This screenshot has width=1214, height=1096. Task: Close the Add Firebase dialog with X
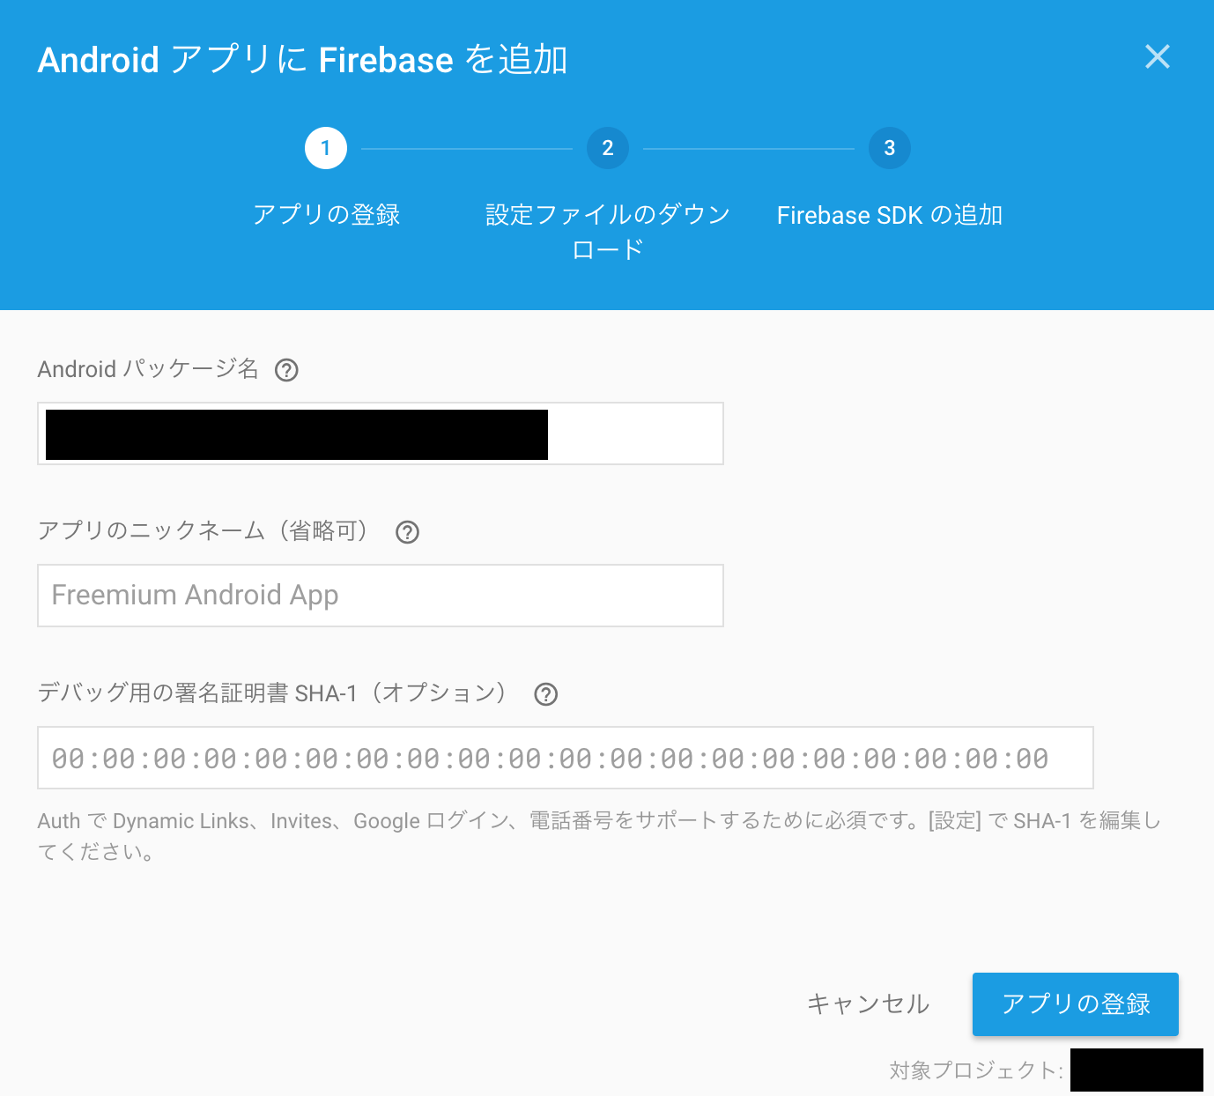click(1157, 56)
